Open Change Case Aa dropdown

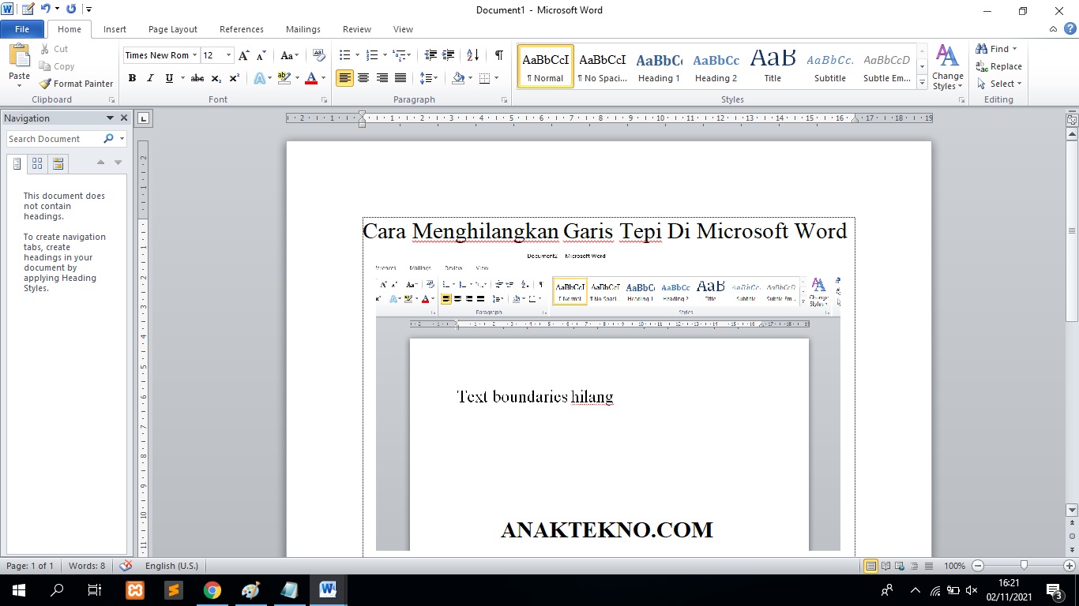(x=290, y=55)
